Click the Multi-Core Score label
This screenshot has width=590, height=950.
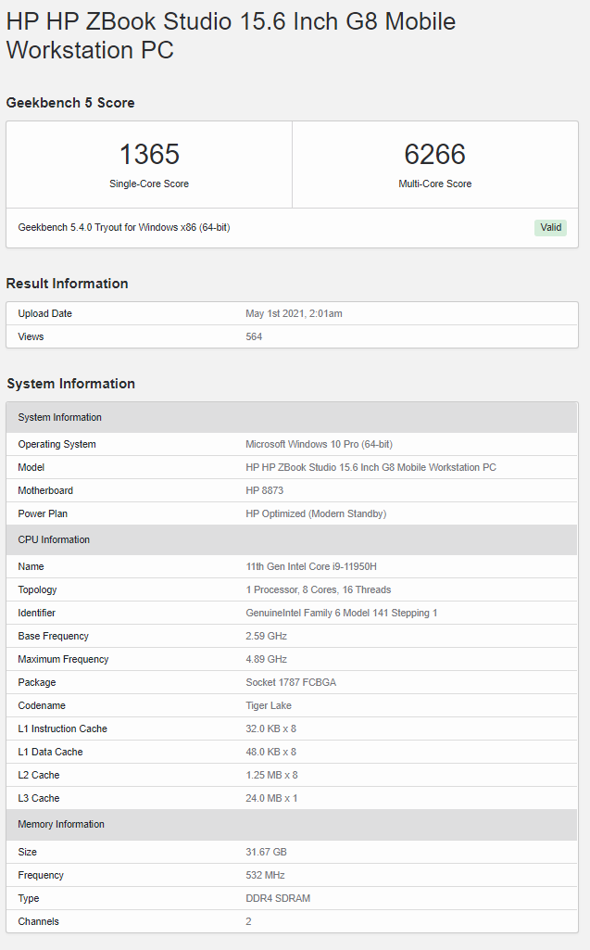[435, 184]
